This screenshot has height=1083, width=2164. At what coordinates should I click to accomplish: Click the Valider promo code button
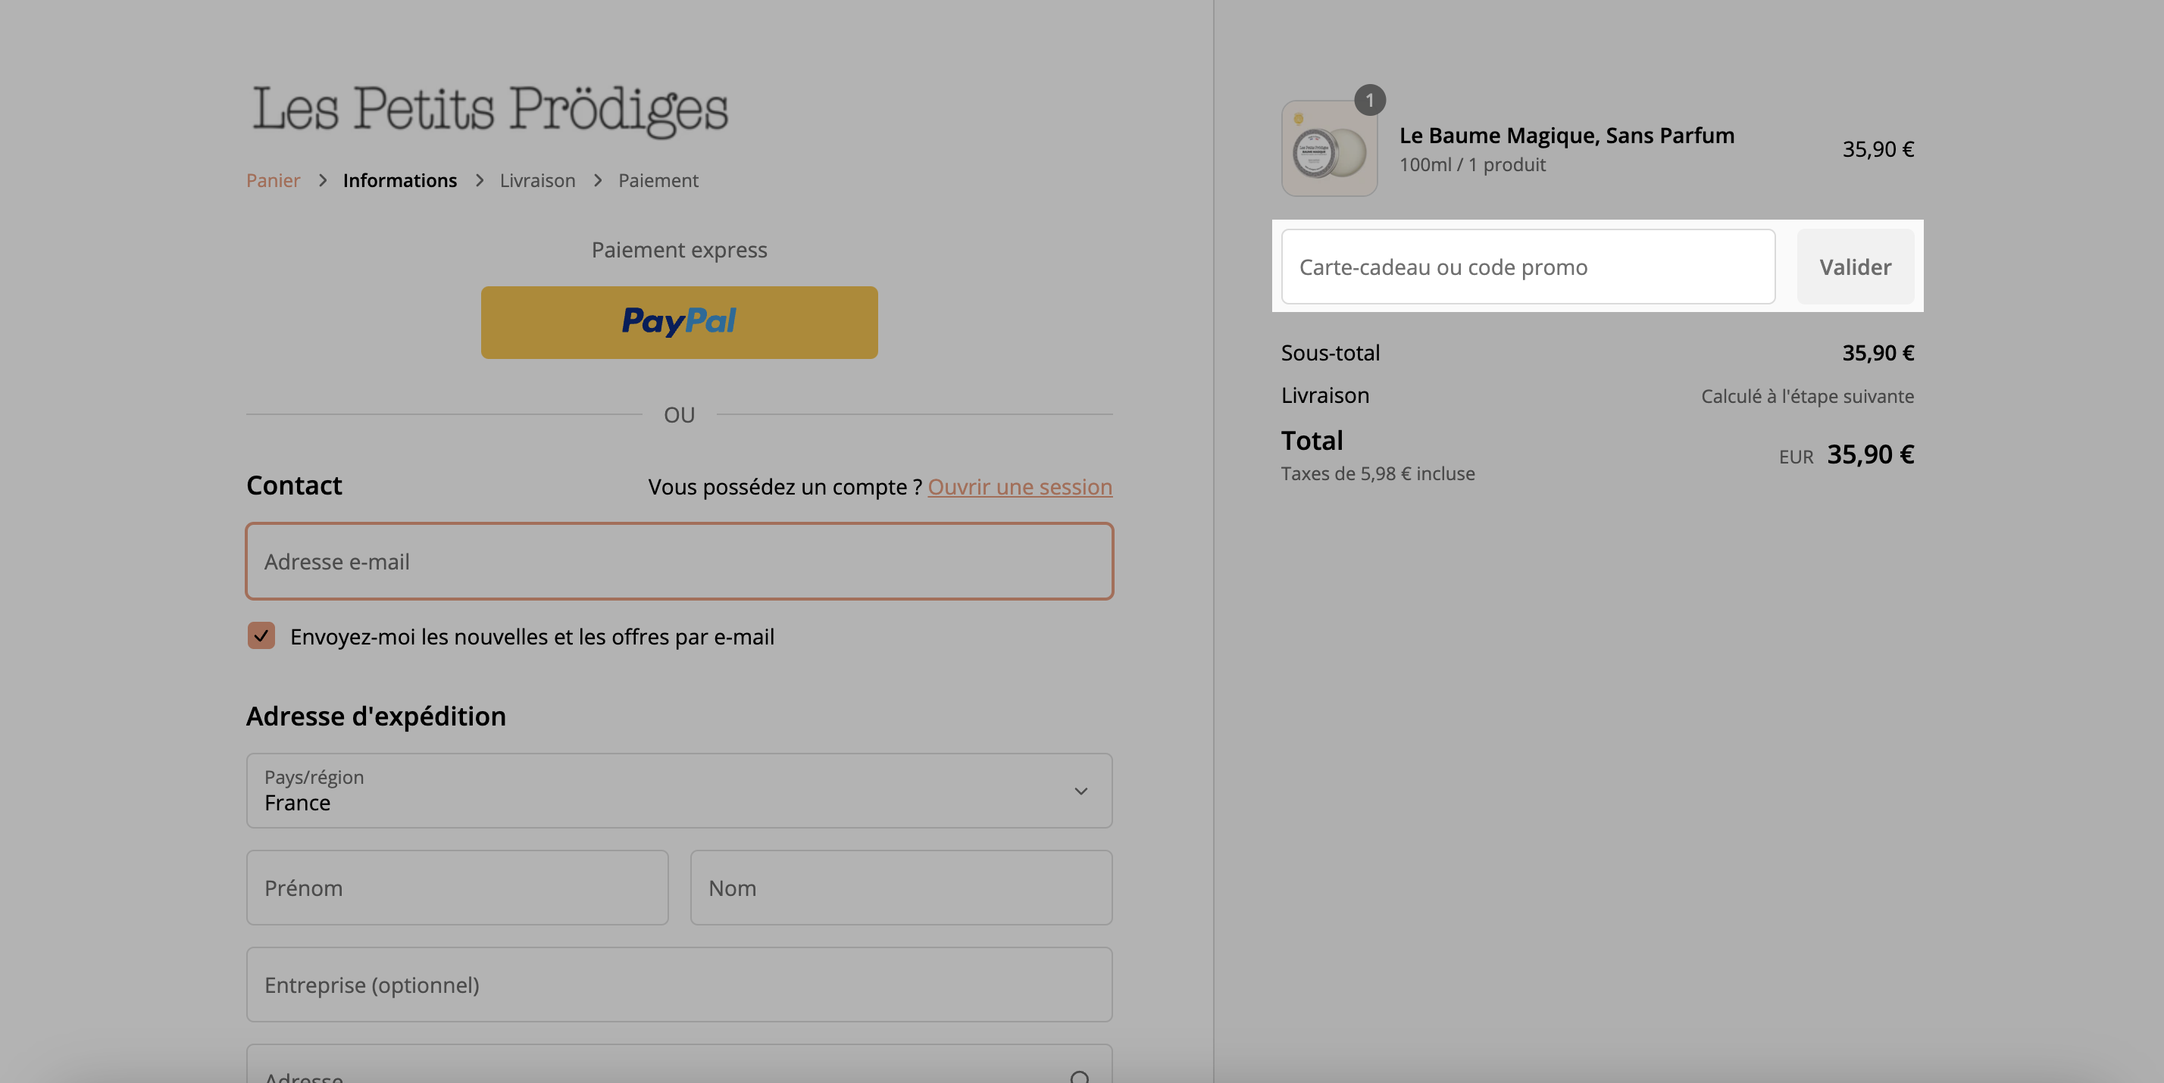(1855, 267)
